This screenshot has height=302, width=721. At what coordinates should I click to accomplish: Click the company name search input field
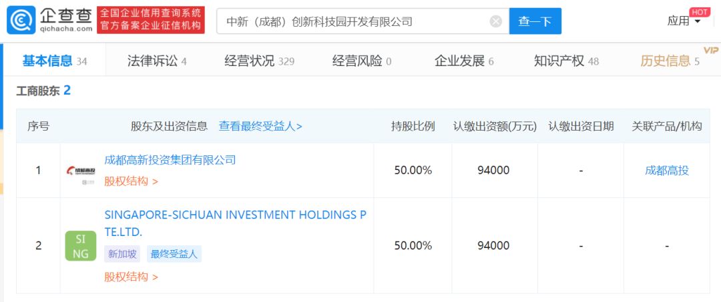[354, 21]
